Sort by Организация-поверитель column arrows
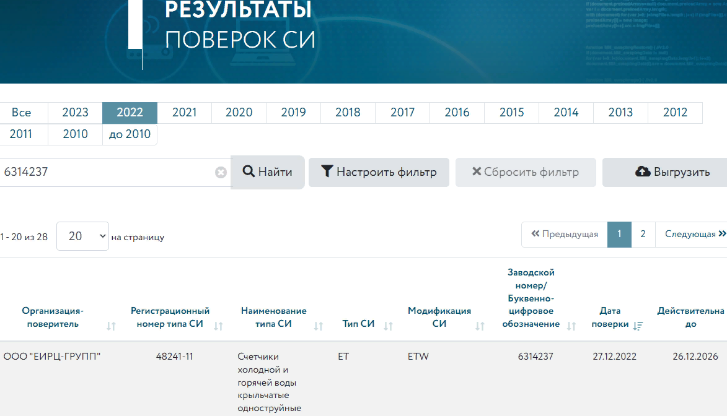 [x=111, y=326]
